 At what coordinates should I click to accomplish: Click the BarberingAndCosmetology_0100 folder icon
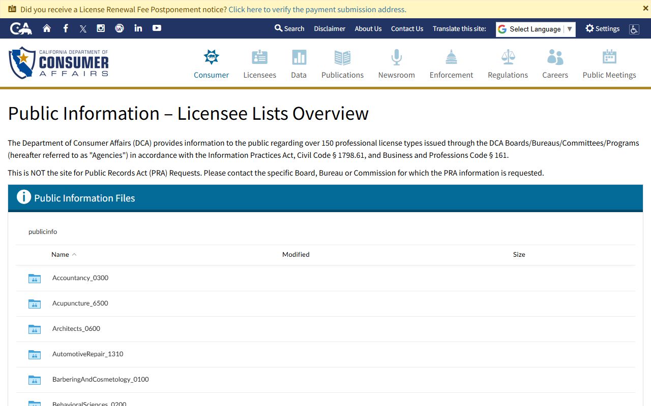(35, 380)
